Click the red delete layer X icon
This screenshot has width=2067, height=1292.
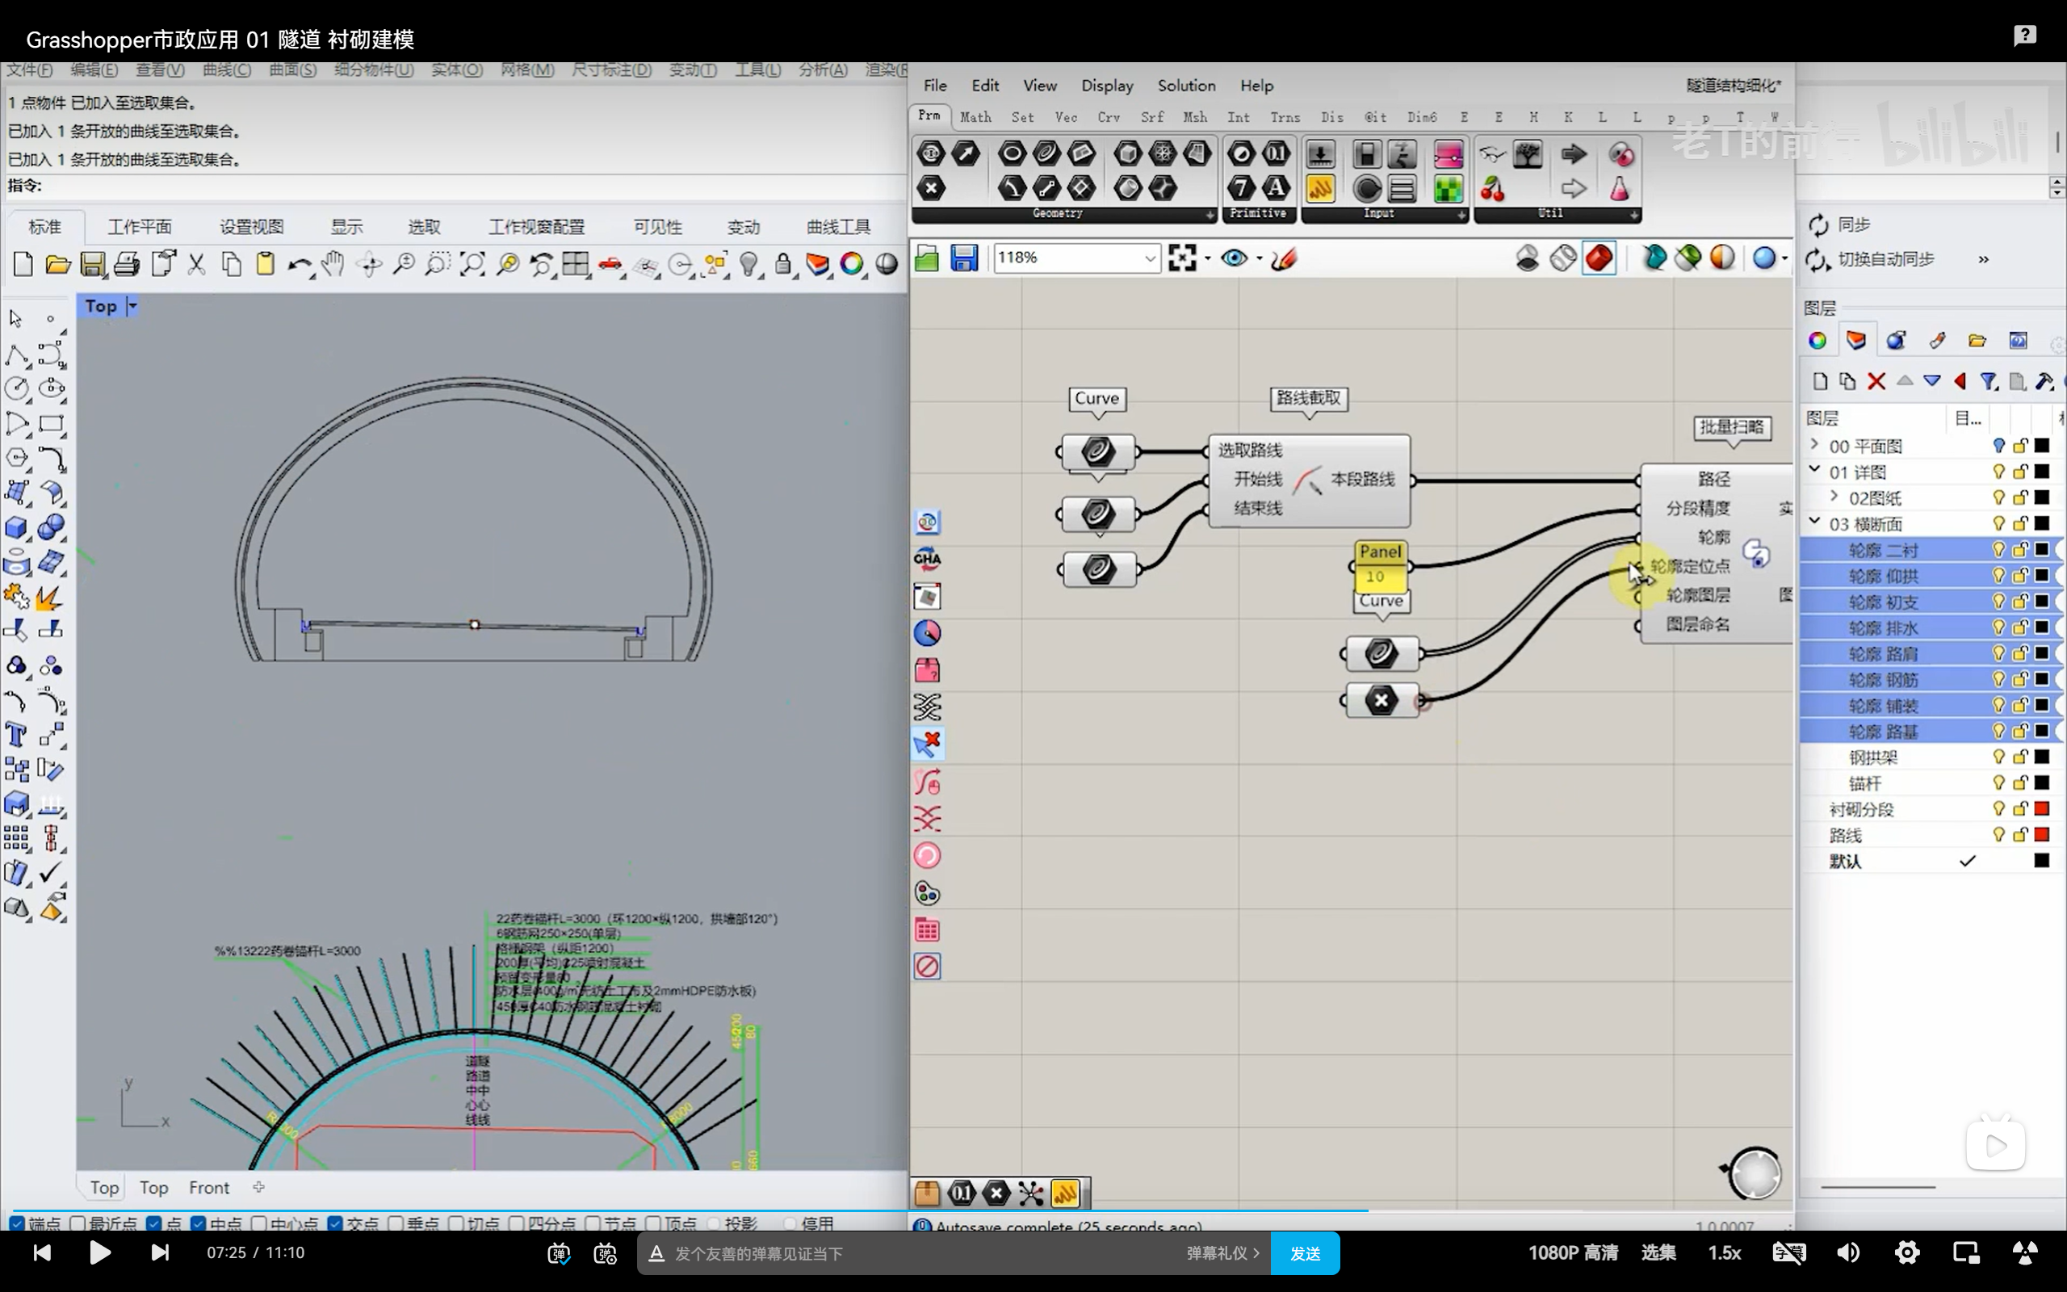click(x=1876, y=381)
